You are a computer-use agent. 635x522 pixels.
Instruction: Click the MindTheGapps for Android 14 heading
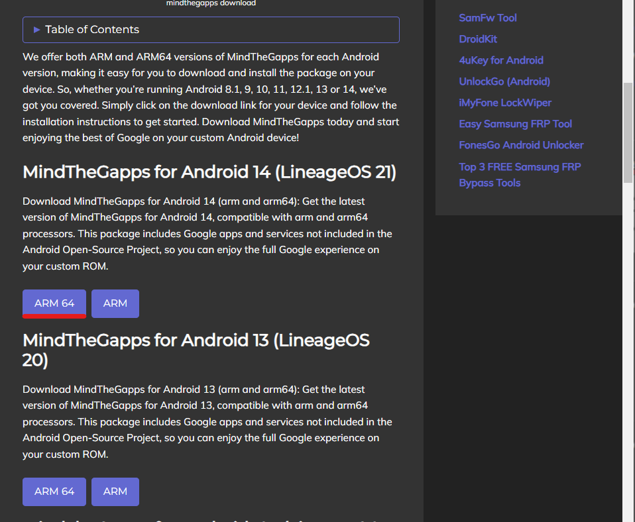point(209,172)
